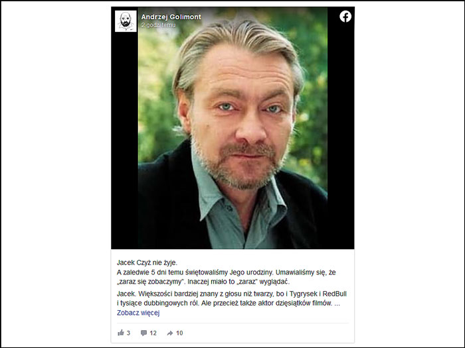Open the portrait photo in the post
Screen dimensions: 465x348
pyautogui.click(x=232, y=128)
